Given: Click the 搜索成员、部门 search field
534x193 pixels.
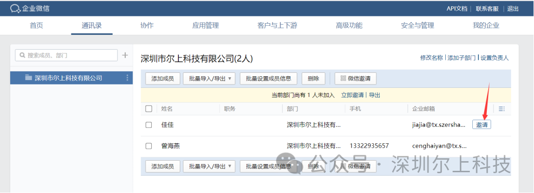Looking at the screenshot, I should pos(67,55).
